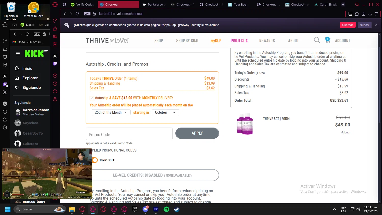Open the ACCOUNT link
382x215 pixels.
343,41
